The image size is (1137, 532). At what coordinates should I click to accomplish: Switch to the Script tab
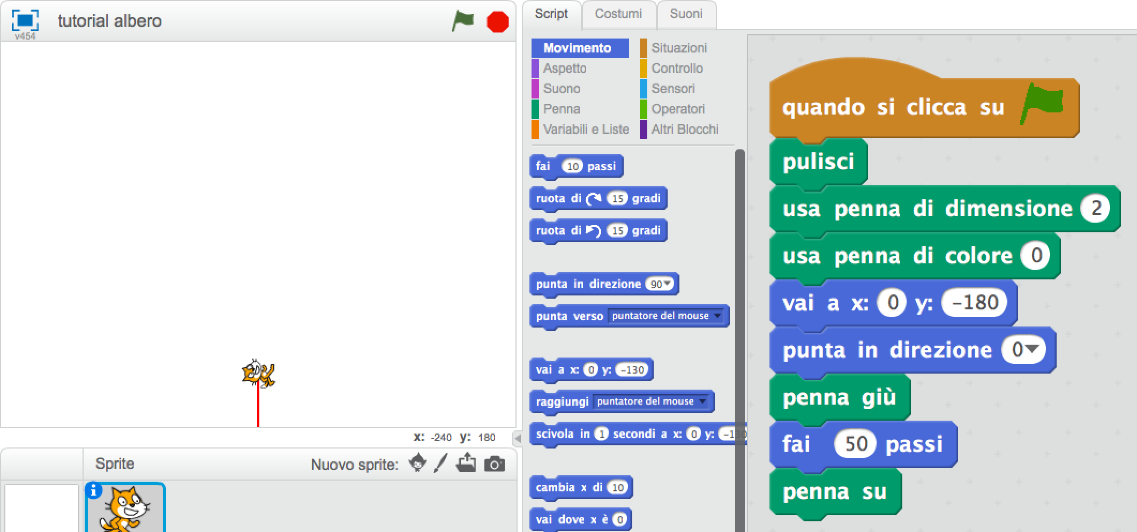551,14
